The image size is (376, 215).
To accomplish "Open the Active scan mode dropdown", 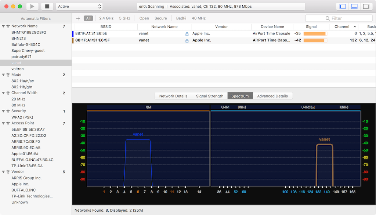I will 79,7.
